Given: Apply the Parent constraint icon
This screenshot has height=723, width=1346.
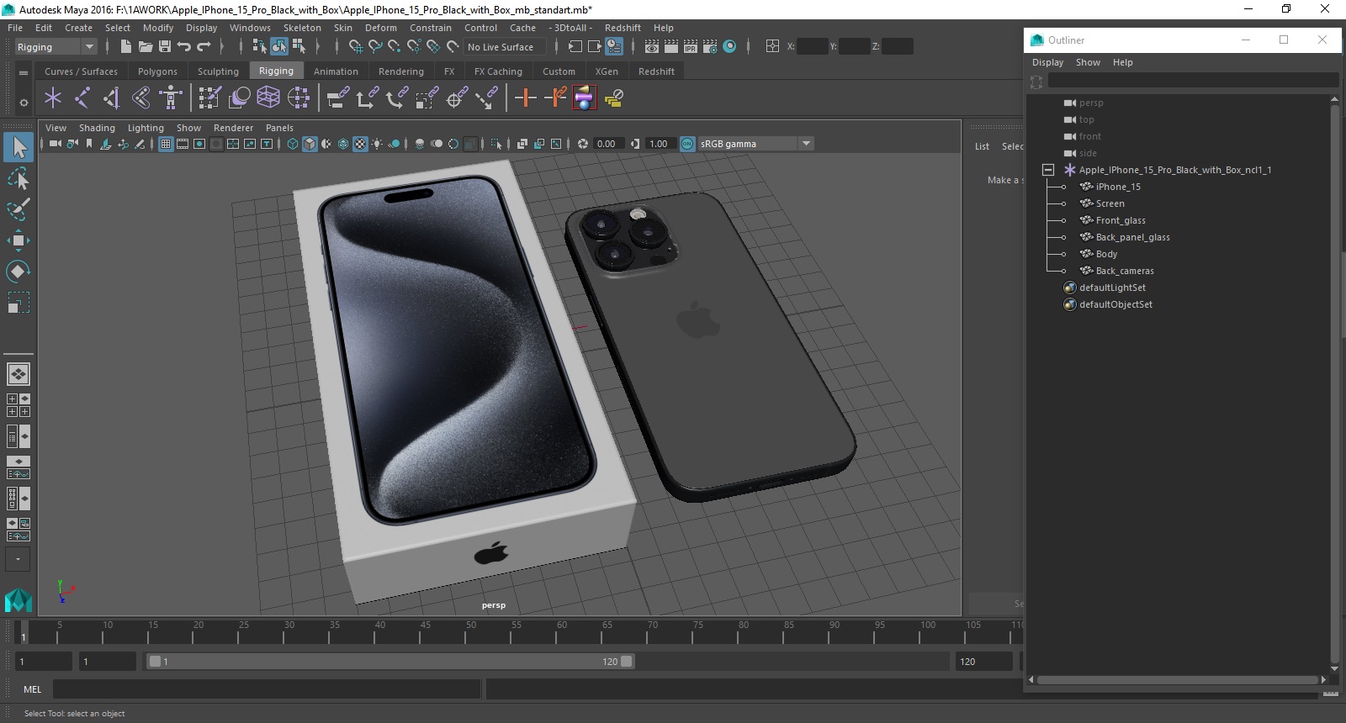Looking at the screenshot, I should tap(337, 98).
